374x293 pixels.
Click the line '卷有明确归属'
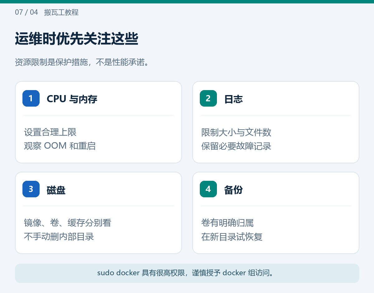(228, 223)
